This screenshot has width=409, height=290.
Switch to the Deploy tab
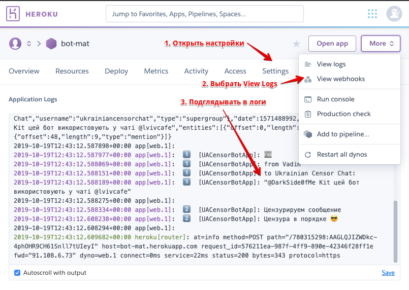[x=116, y=71]
